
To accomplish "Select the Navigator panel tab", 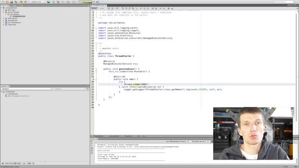I will point(5,86).
